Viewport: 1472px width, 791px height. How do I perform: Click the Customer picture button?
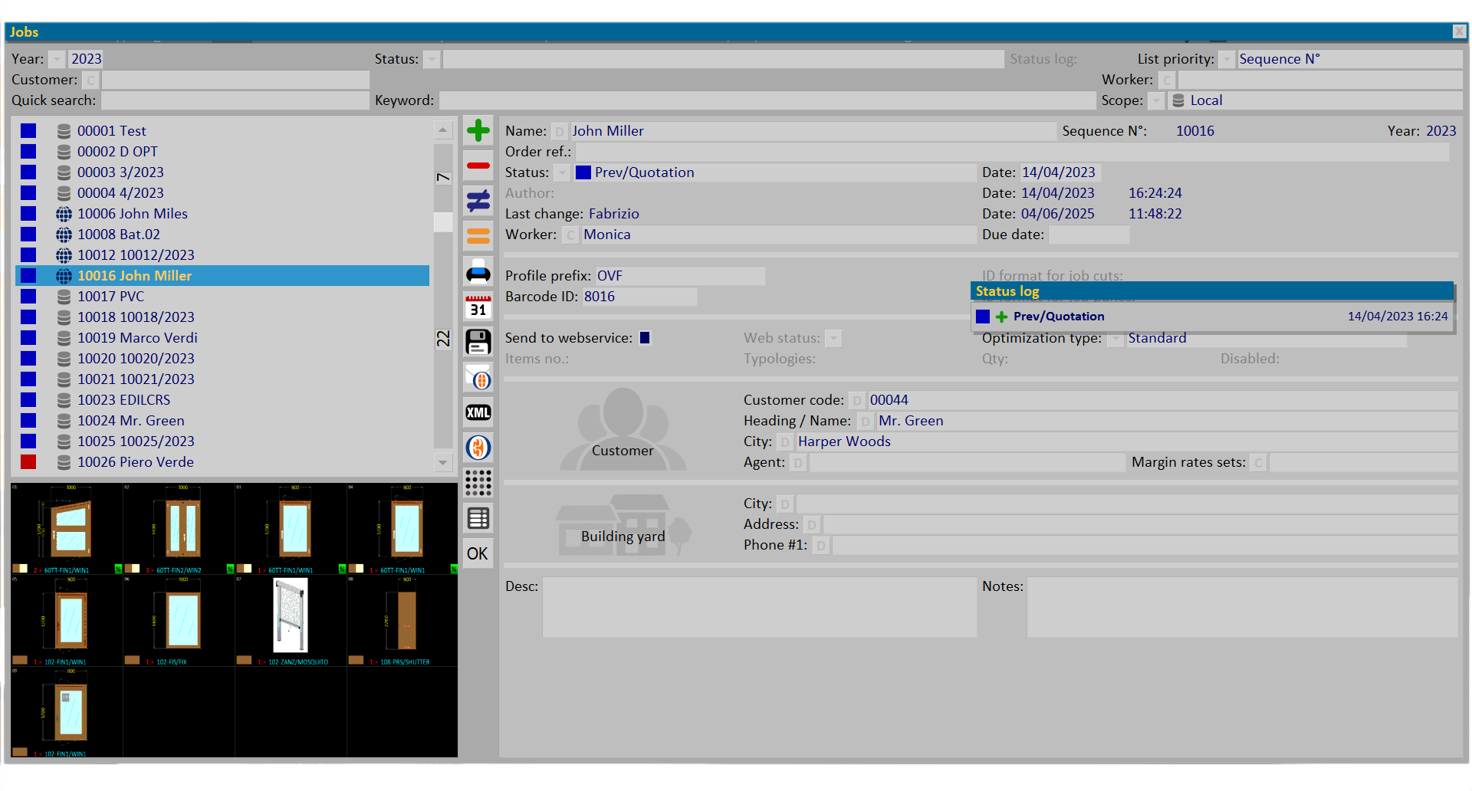click(x=623, y=431)
